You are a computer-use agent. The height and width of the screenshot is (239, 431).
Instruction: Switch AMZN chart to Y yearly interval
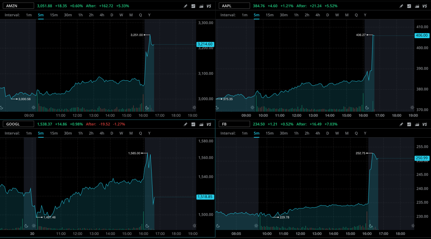[149, 15]
